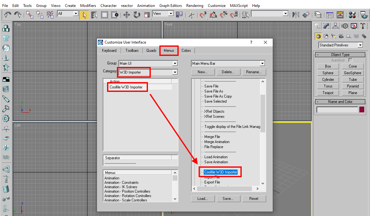Switch to the Motion command panel tab
This screenshot has height=216, width=370.
pyautogui.click(x=345, y=26)
